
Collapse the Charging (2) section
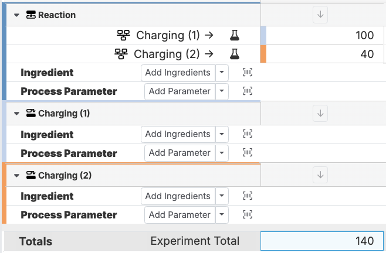(x=17, y=176)
